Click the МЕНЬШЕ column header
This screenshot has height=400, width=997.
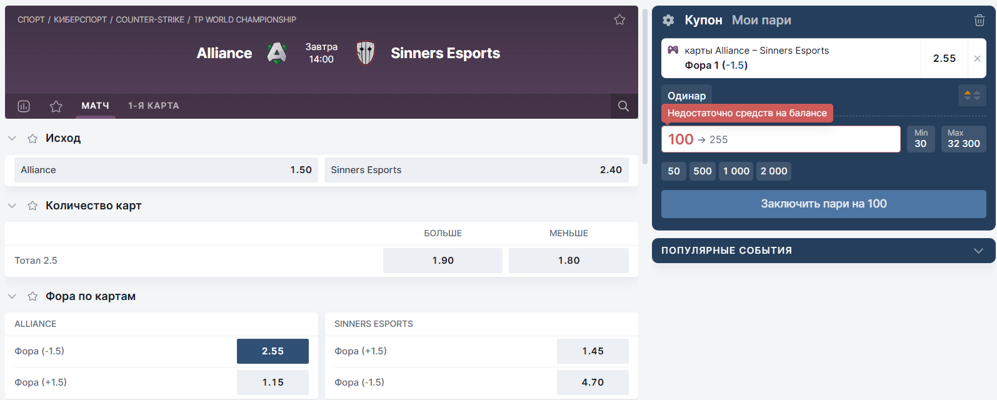[569, 233]
